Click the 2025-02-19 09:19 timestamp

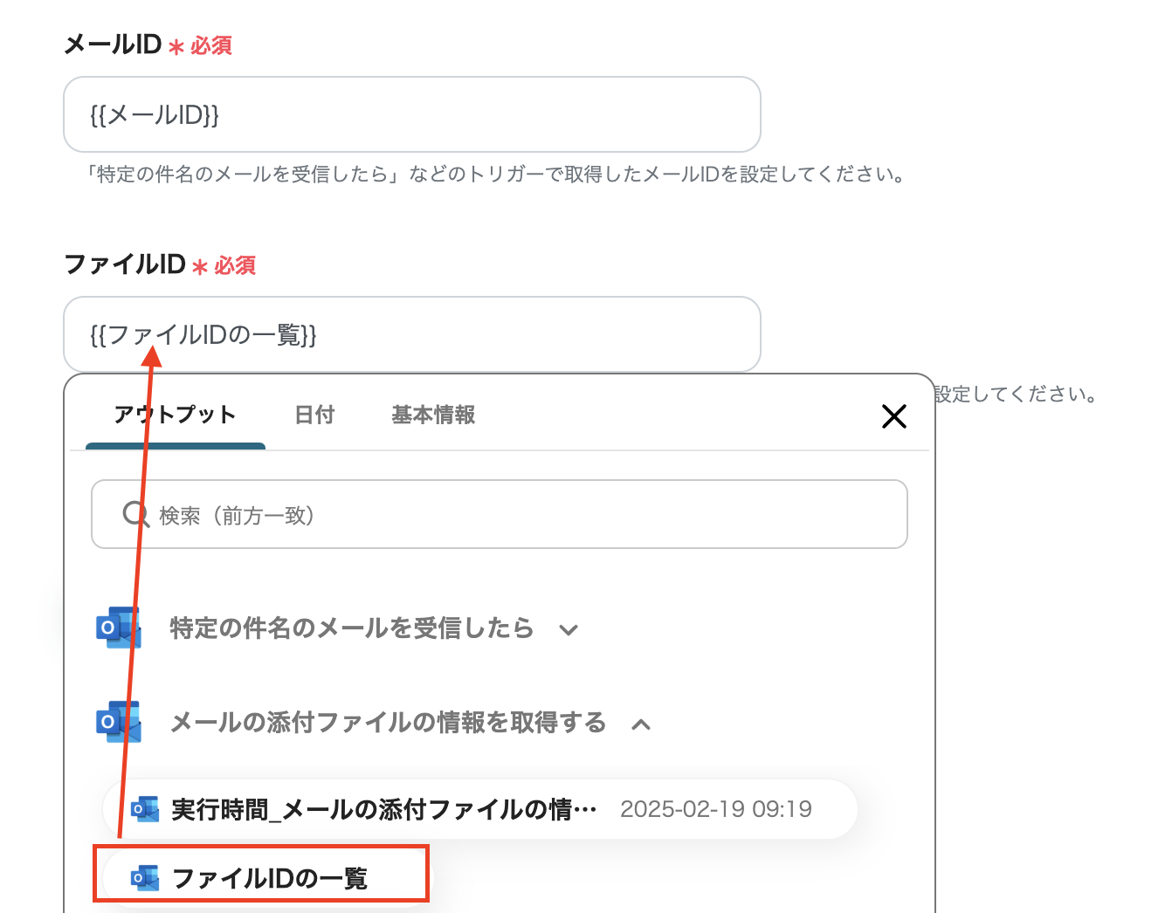tap(716, 809)
